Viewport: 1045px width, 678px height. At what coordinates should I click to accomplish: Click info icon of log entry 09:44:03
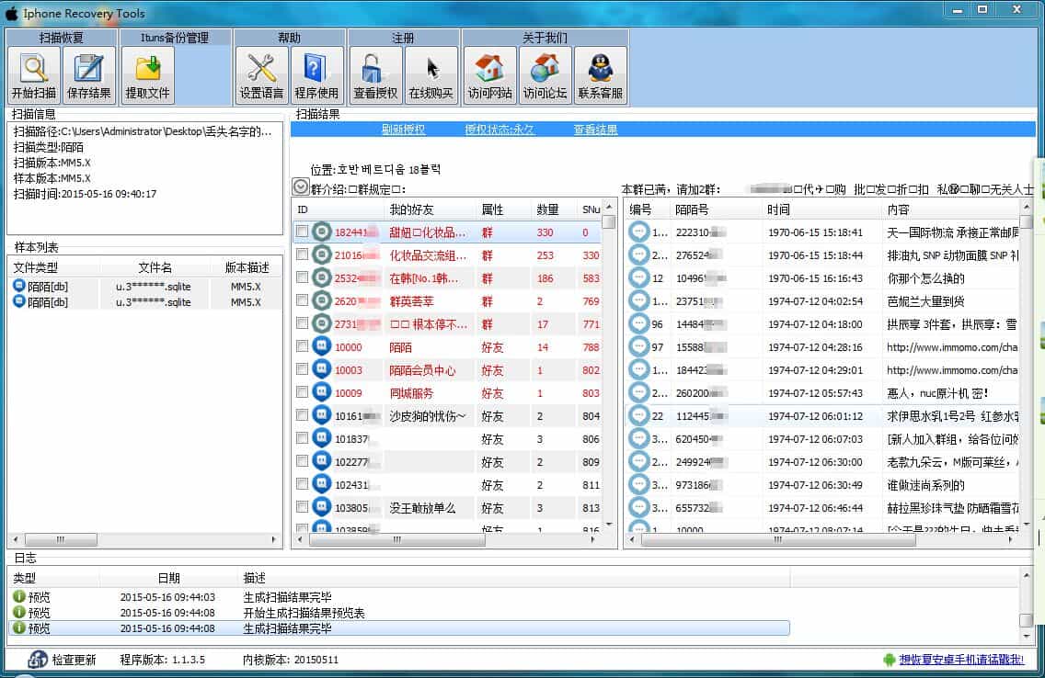(x=19, y=596)
